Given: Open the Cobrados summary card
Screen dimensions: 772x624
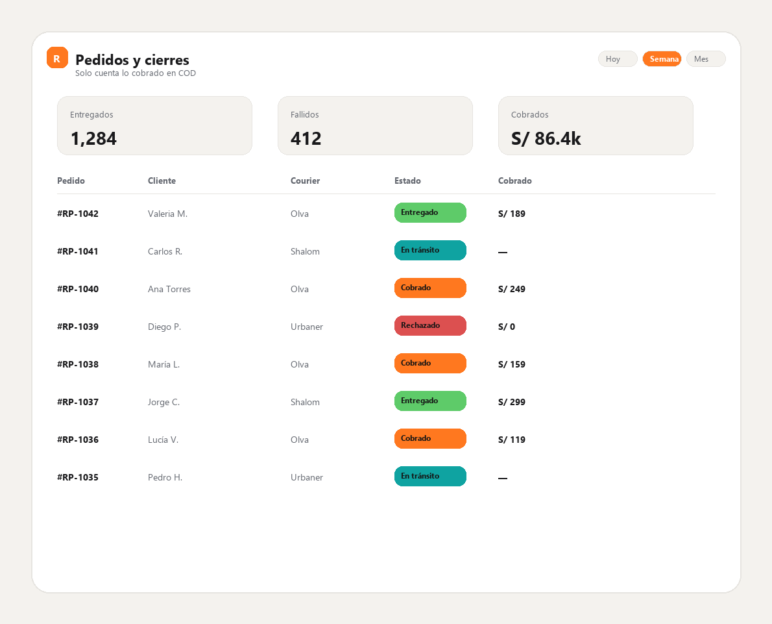Looking at the screenshot, I should pos(596,126).
